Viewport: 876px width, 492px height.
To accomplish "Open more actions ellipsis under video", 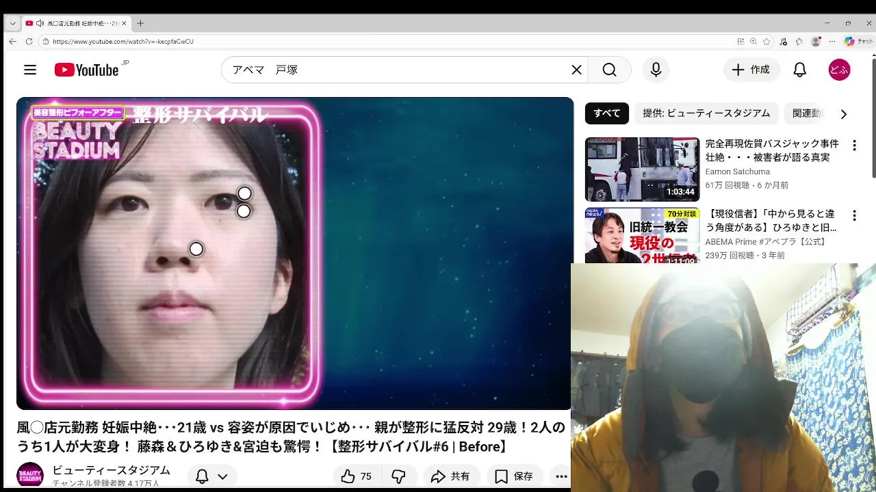I will click(x=561, y=476).
